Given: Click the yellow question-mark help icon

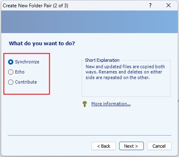Looking at the screenshot, I should point(84,104).
